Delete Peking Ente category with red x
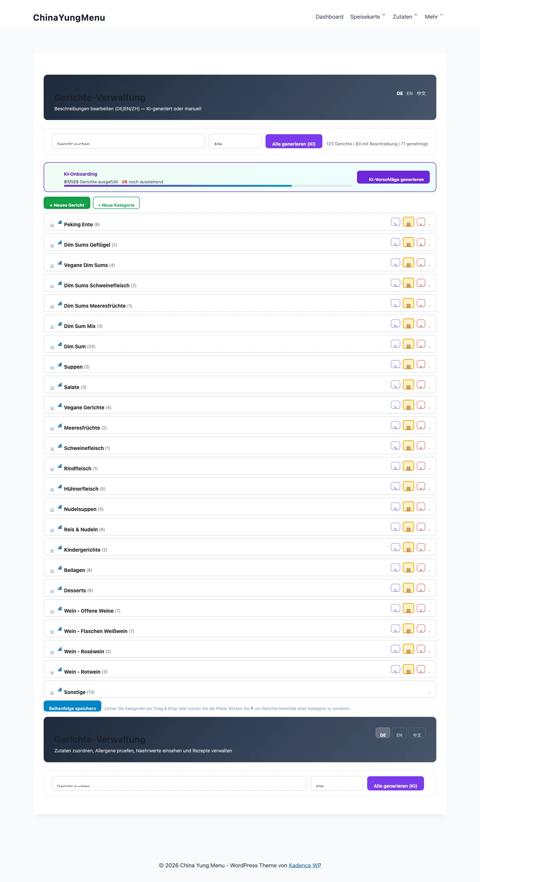This screenshot has height=882, width=560. 421,222
